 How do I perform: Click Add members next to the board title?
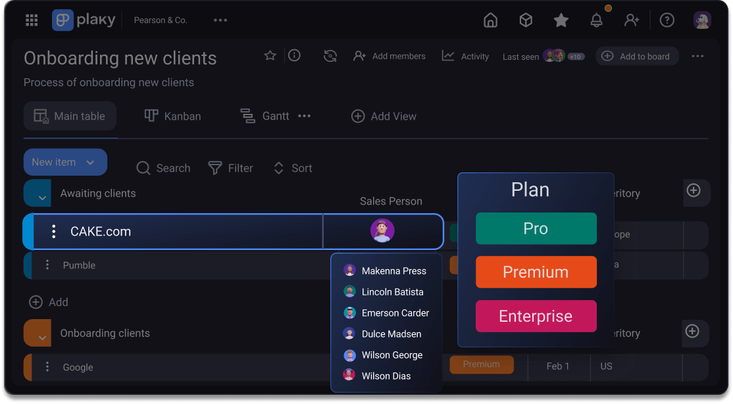click(390, 56)
